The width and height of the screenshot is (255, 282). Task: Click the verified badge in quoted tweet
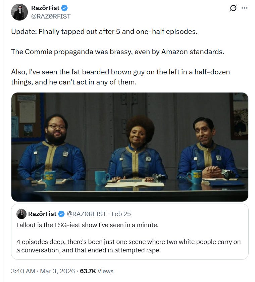(61, 214)
